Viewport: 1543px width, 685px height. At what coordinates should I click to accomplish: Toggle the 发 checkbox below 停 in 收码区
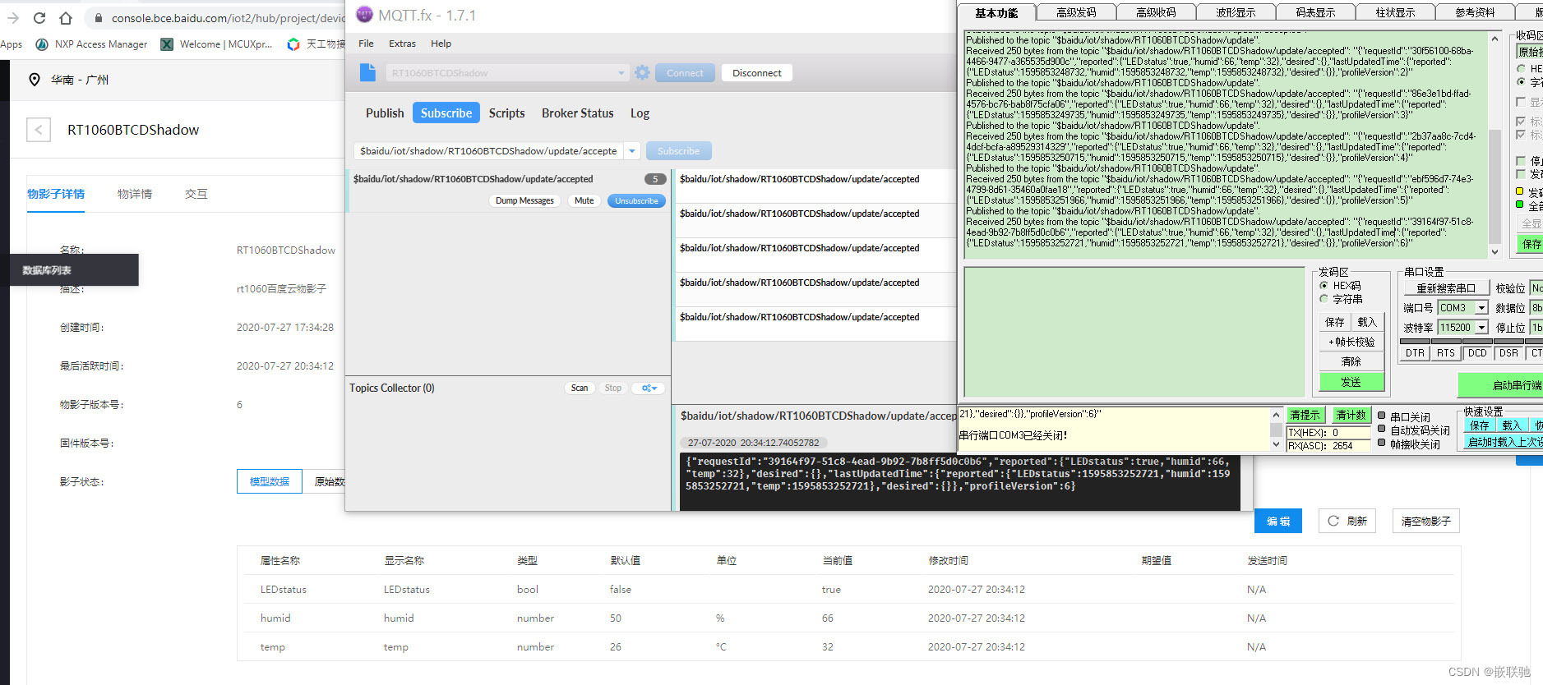click(x=1521, y=174)
